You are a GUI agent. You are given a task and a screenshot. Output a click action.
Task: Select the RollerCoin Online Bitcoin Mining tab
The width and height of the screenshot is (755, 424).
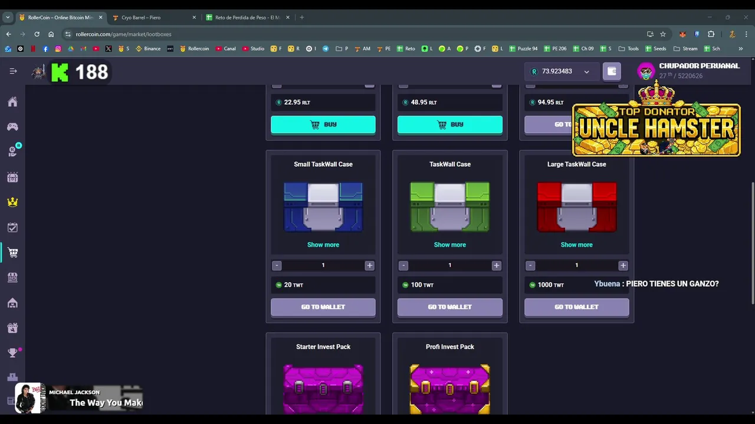coord(60,18)
